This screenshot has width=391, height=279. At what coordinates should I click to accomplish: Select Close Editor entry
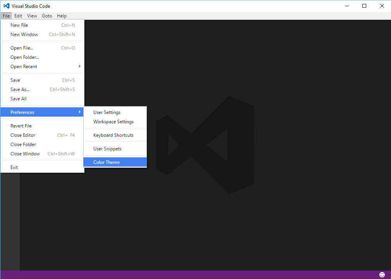[42, 135]
